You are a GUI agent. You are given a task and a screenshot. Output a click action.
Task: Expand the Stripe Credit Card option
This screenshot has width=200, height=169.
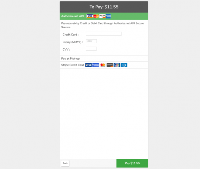104,65
